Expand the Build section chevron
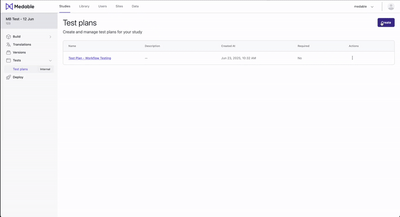This screenshot has width=400, height=217. pos(50,36)
